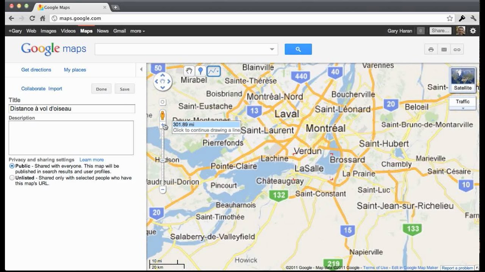The height and width of the screenshot is (272, 485).
Task: Click the map scale bar
Action: point(167,264)
